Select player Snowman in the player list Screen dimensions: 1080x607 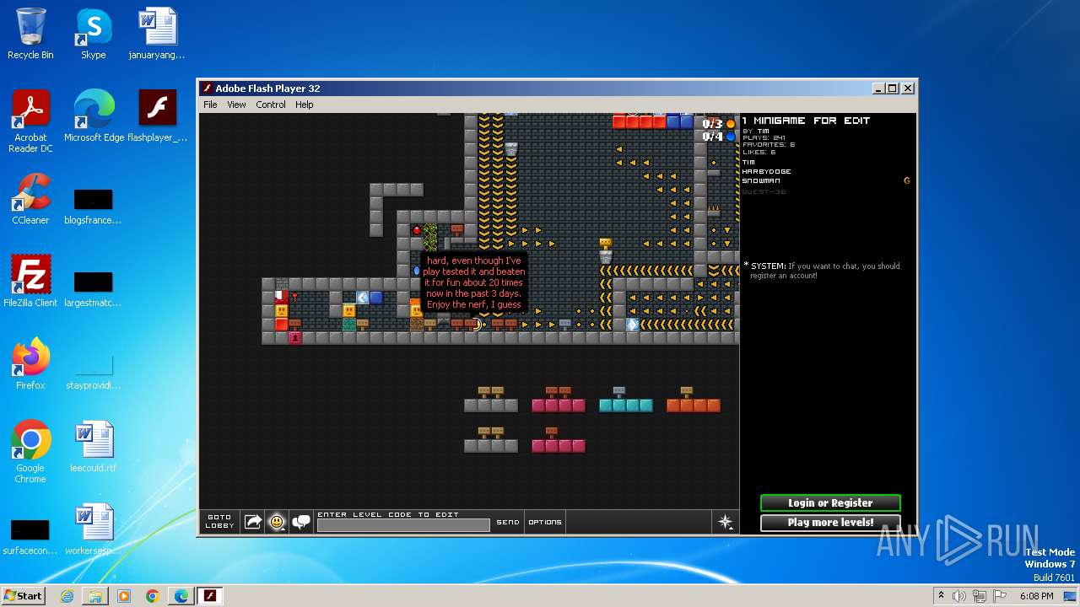click(761, 180)
